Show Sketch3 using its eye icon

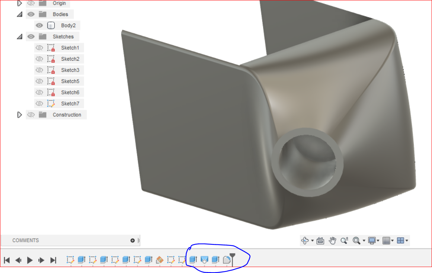[x=39, y=70]
